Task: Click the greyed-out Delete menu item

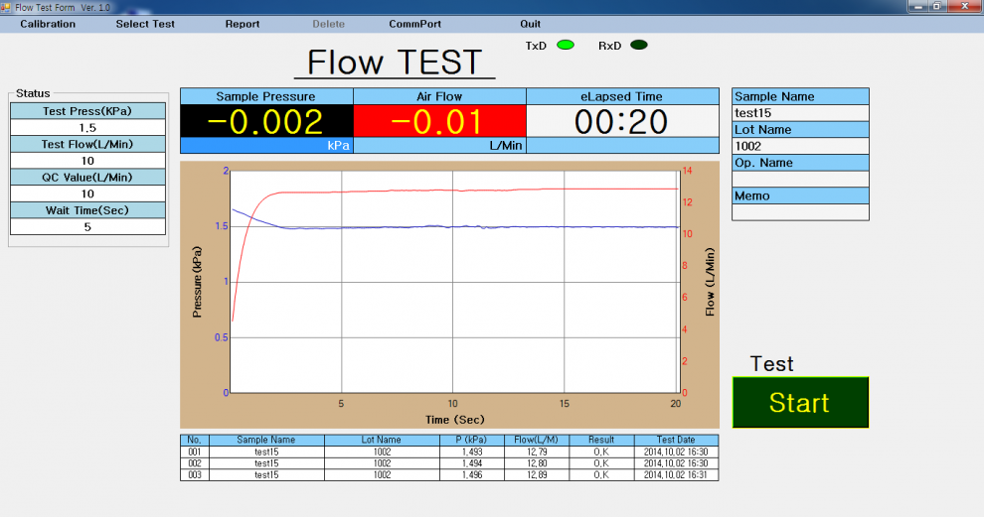Action: click(328, 24)
